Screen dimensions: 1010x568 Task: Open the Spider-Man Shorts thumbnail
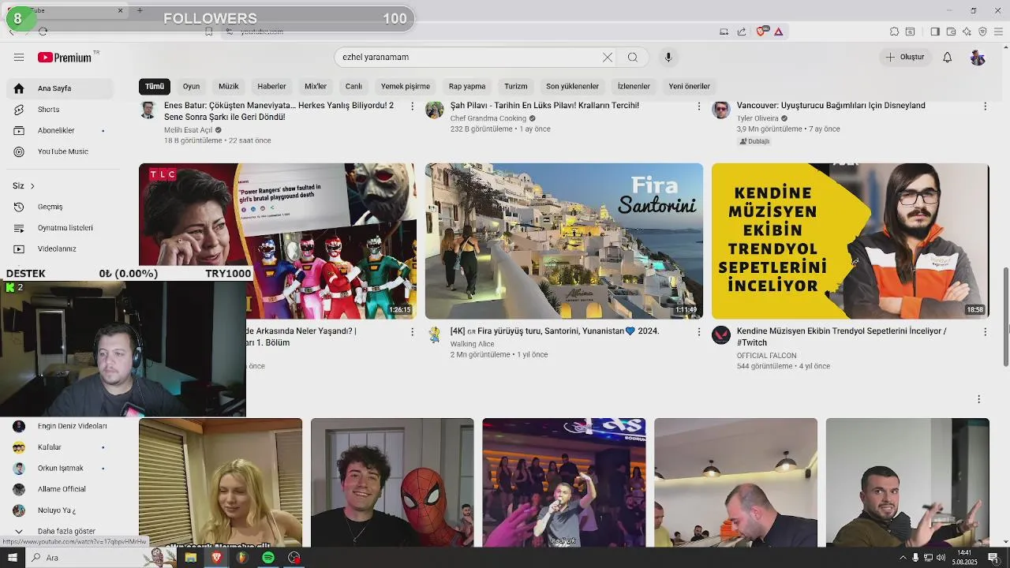[x=392, y=482]
